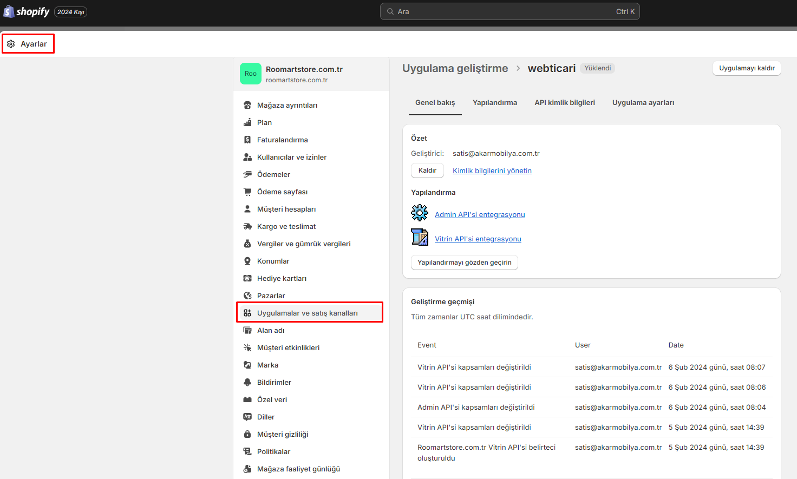
Task: Click the Kargo ve teslimat truck icon
Action: coord(247,226)
